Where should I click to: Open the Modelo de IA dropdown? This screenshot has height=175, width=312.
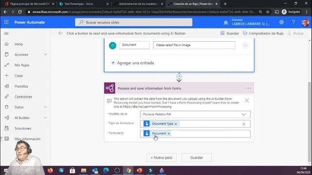(195, 114)
